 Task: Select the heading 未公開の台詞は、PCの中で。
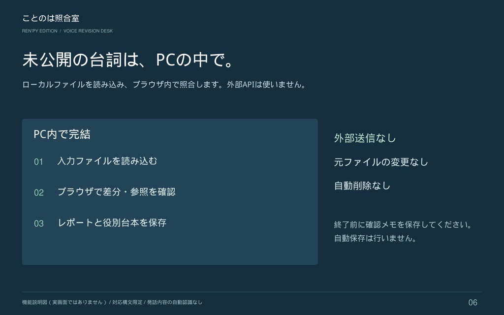pos(128,60)
